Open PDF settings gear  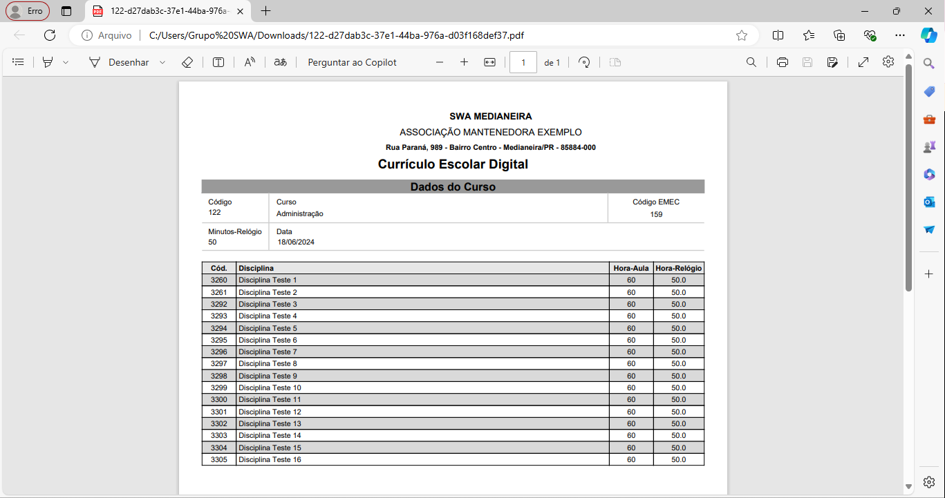(x=888, y=62)
